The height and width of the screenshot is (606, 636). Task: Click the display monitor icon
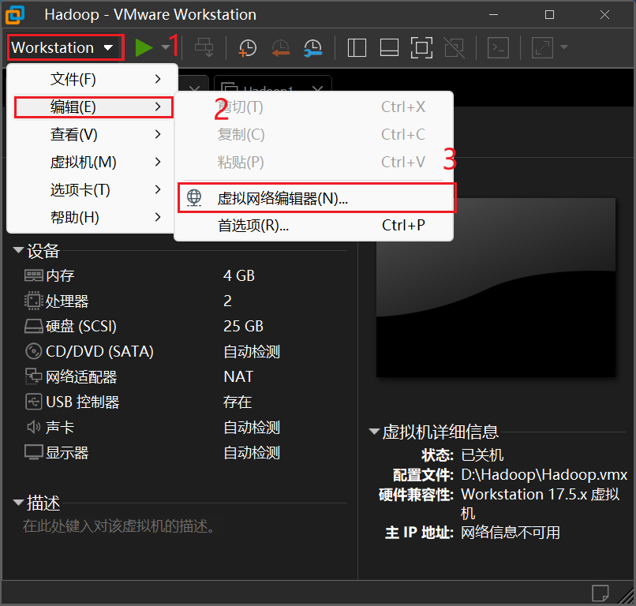click(34, 452)
